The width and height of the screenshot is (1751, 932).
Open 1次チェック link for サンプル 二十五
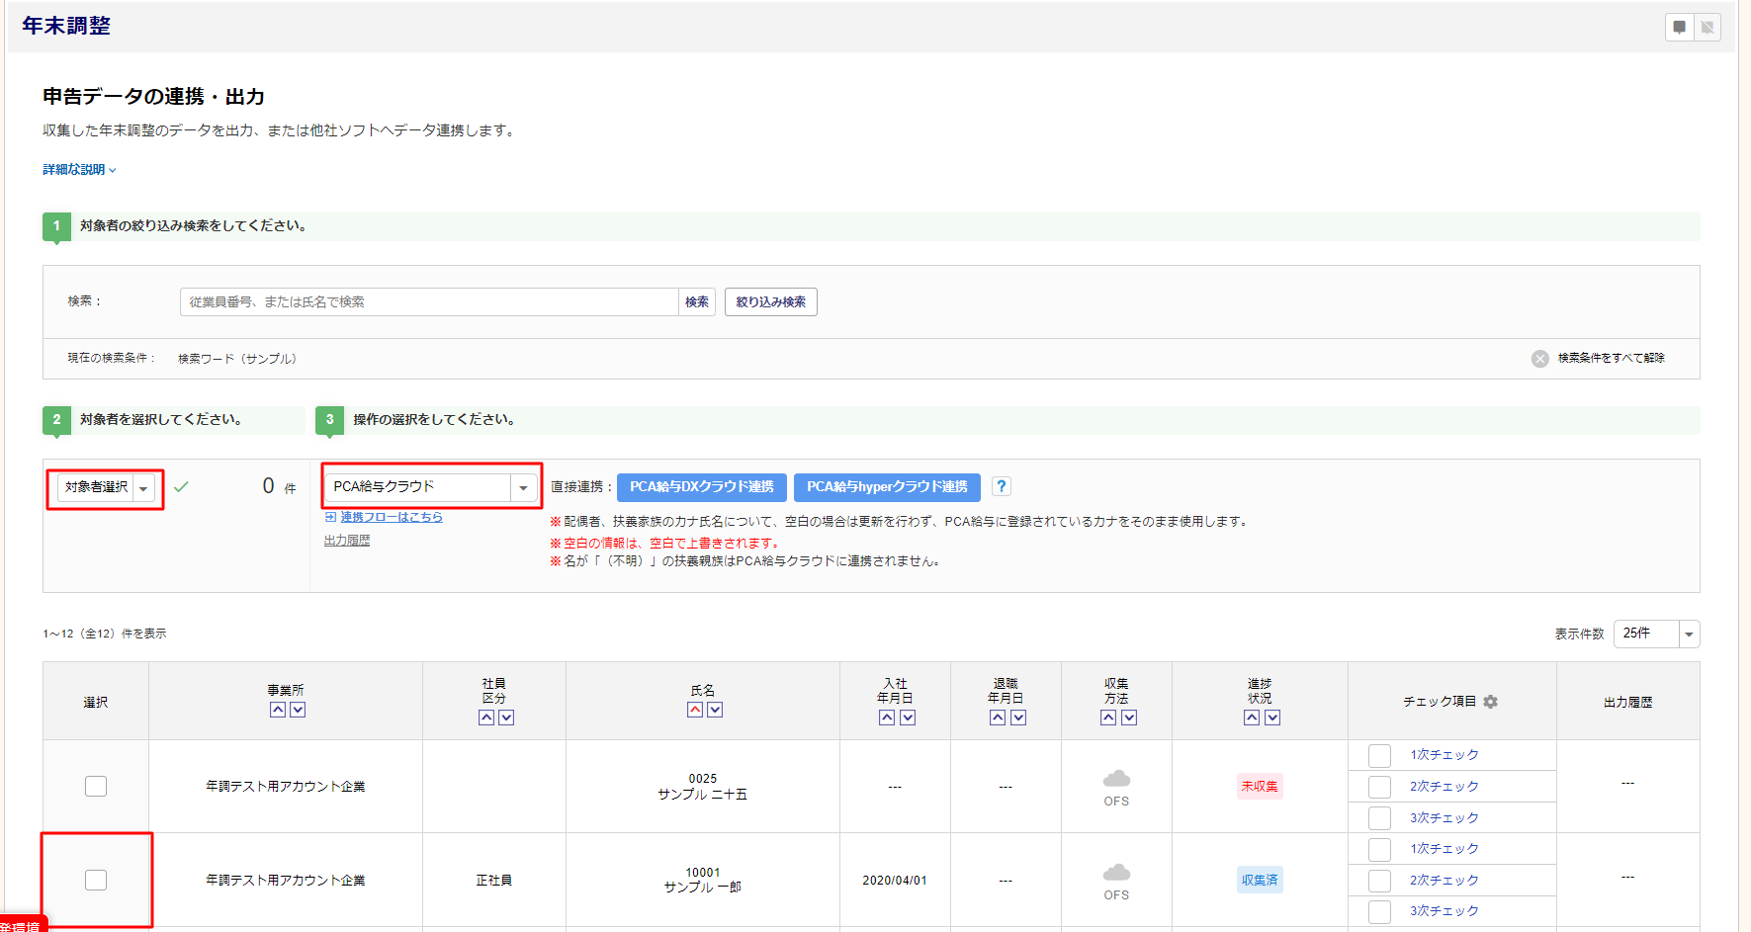click(1445, 755)
